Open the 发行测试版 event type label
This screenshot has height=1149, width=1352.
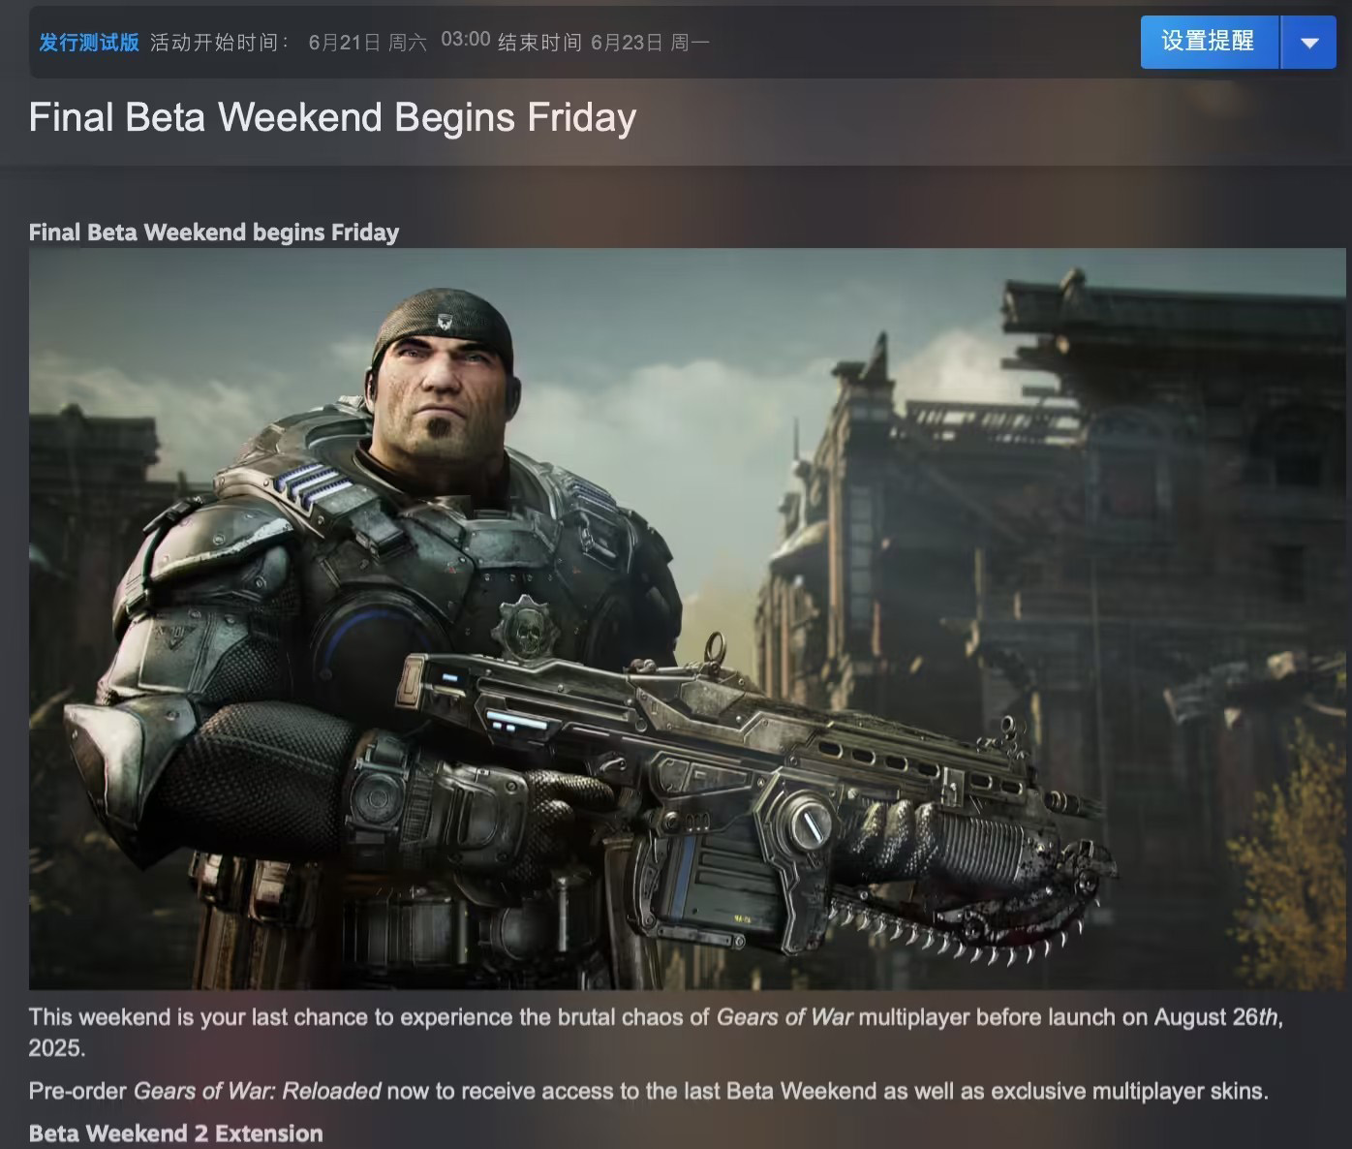(89, 43)
